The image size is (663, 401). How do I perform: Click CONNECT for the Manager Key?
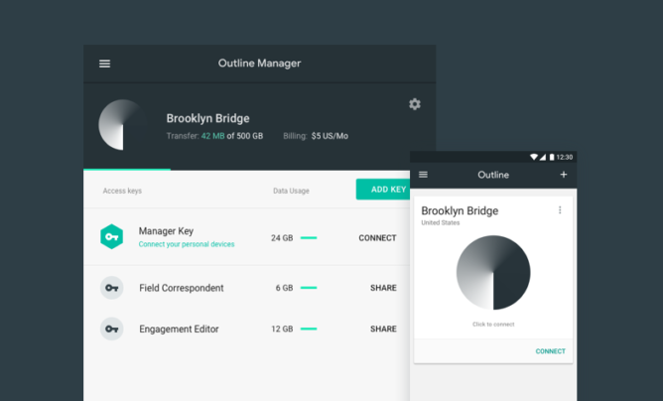(377, 238)
